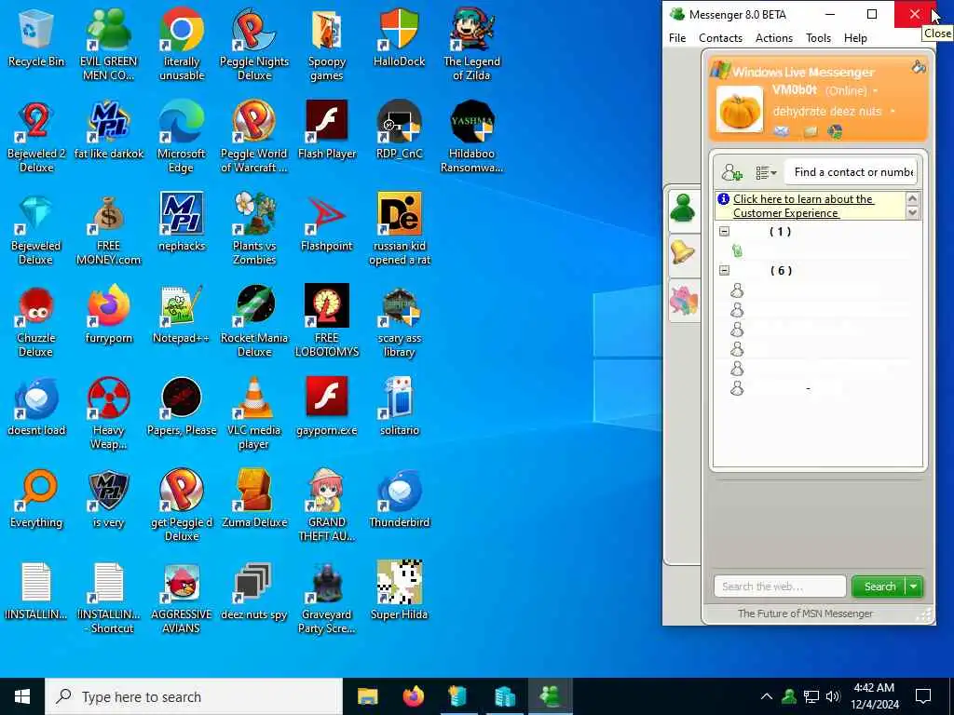
Task: Click the Search the web text field
Action: (x=780, y=587)
